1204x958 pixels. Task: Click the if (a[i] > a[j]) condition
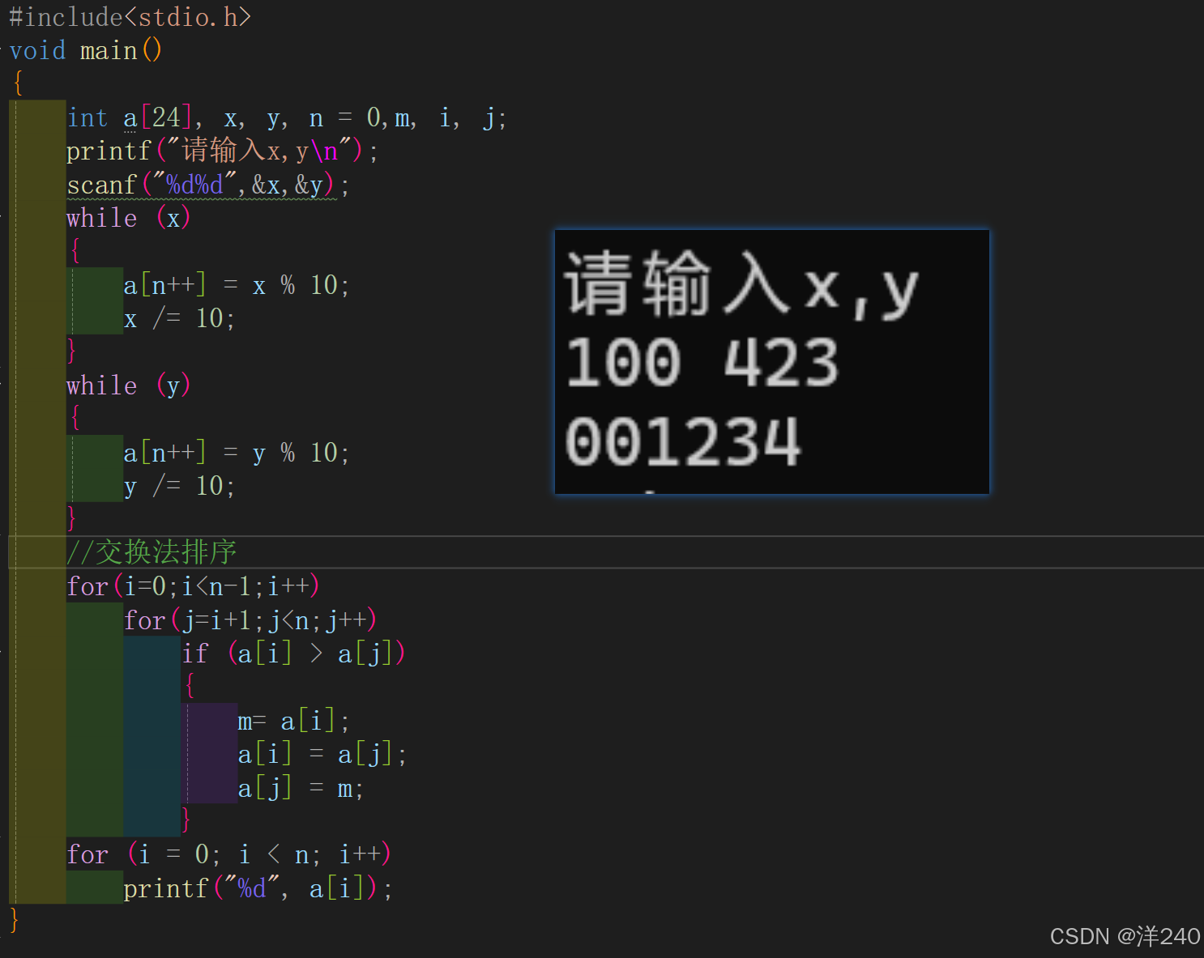click(294, 653)
